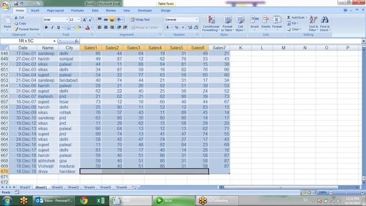This screenshot has height=206, width=366.
Task: Apply Accounting dollar number format
Action: click(168, 27)
